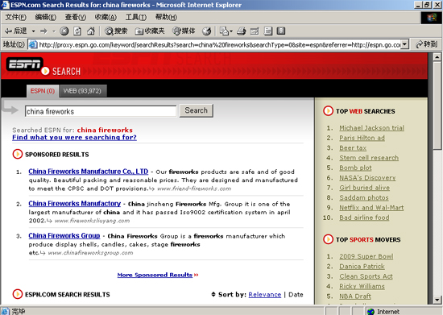Click the Back arrow toolbar button
This screenshot has width=443, height=315.
(16, 31)
